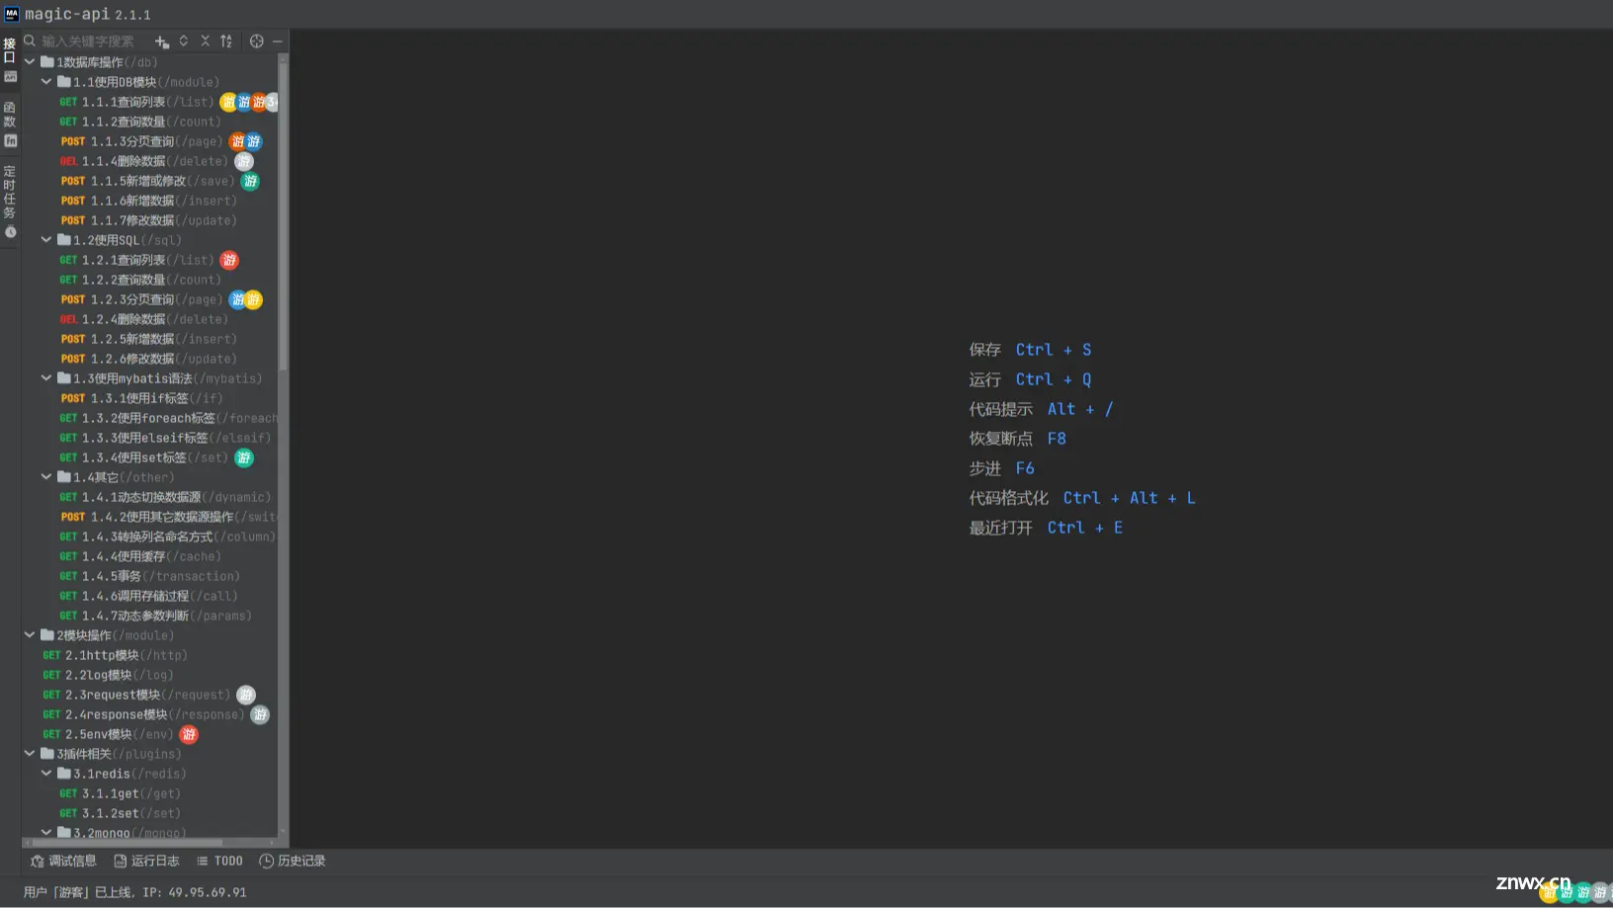This screenshot has width=1613, height=908.
Task: Click the new group folder-plus icon
Action: click(162, 41)
